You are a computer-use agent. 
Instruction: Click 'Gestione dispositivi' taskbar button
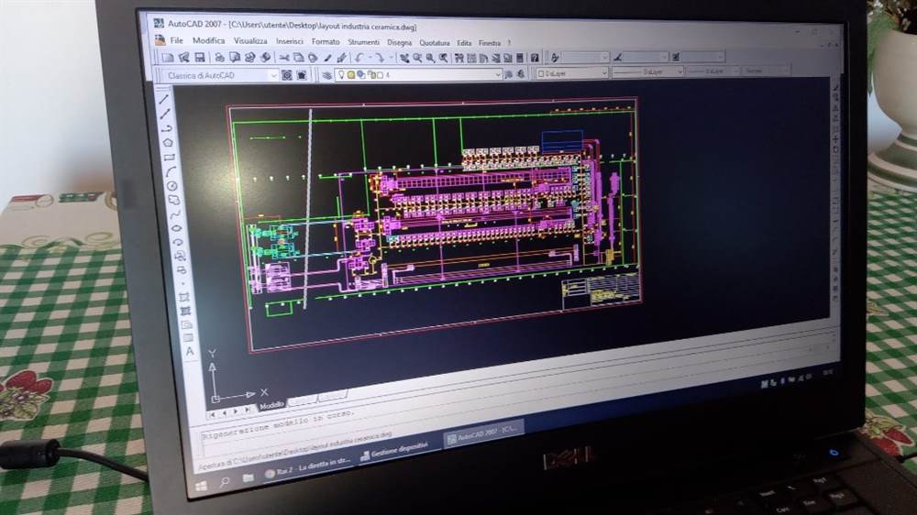pos(393,450)
